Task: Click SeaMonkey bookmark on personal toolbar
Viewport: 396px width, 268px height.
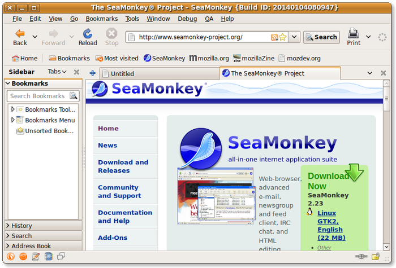Action: tap(165, 58)
